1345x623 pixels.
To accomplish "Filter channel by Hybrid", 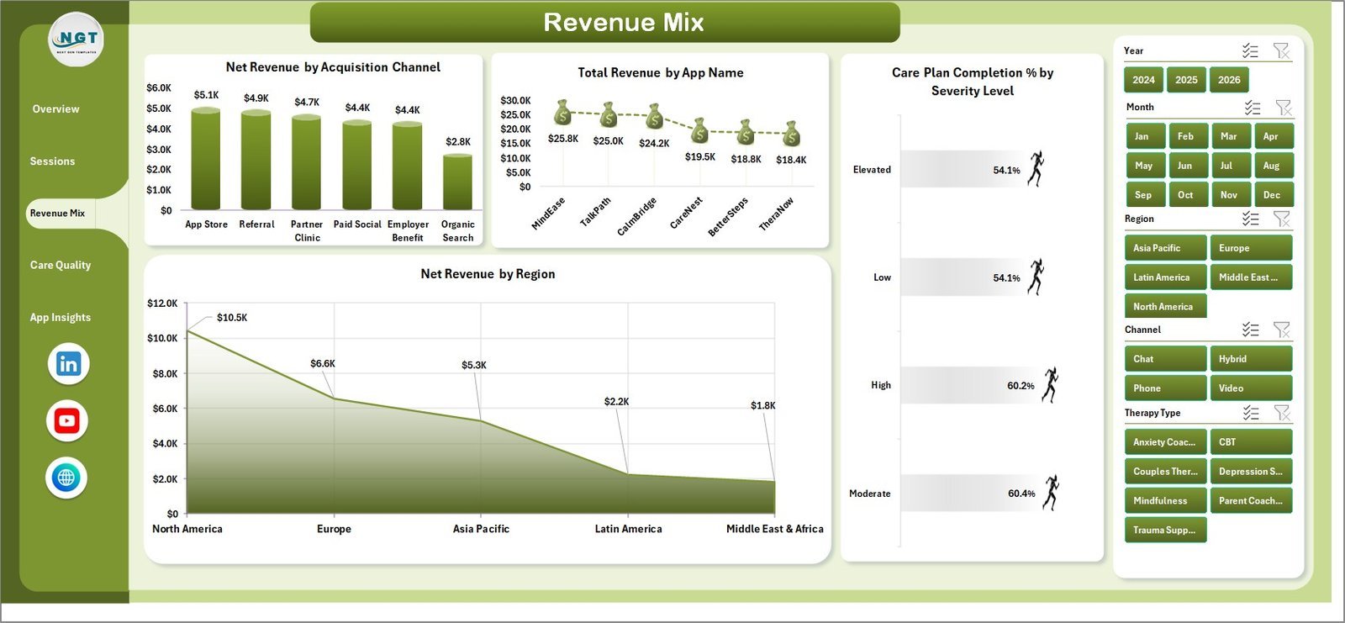I will click(x=1251, y=359).
